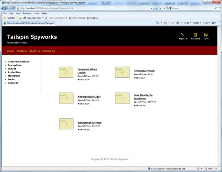222x172 pixels.
Task: Click the Refresh icon in address bar
Action: pyautogui.click(x=160, y=8)
